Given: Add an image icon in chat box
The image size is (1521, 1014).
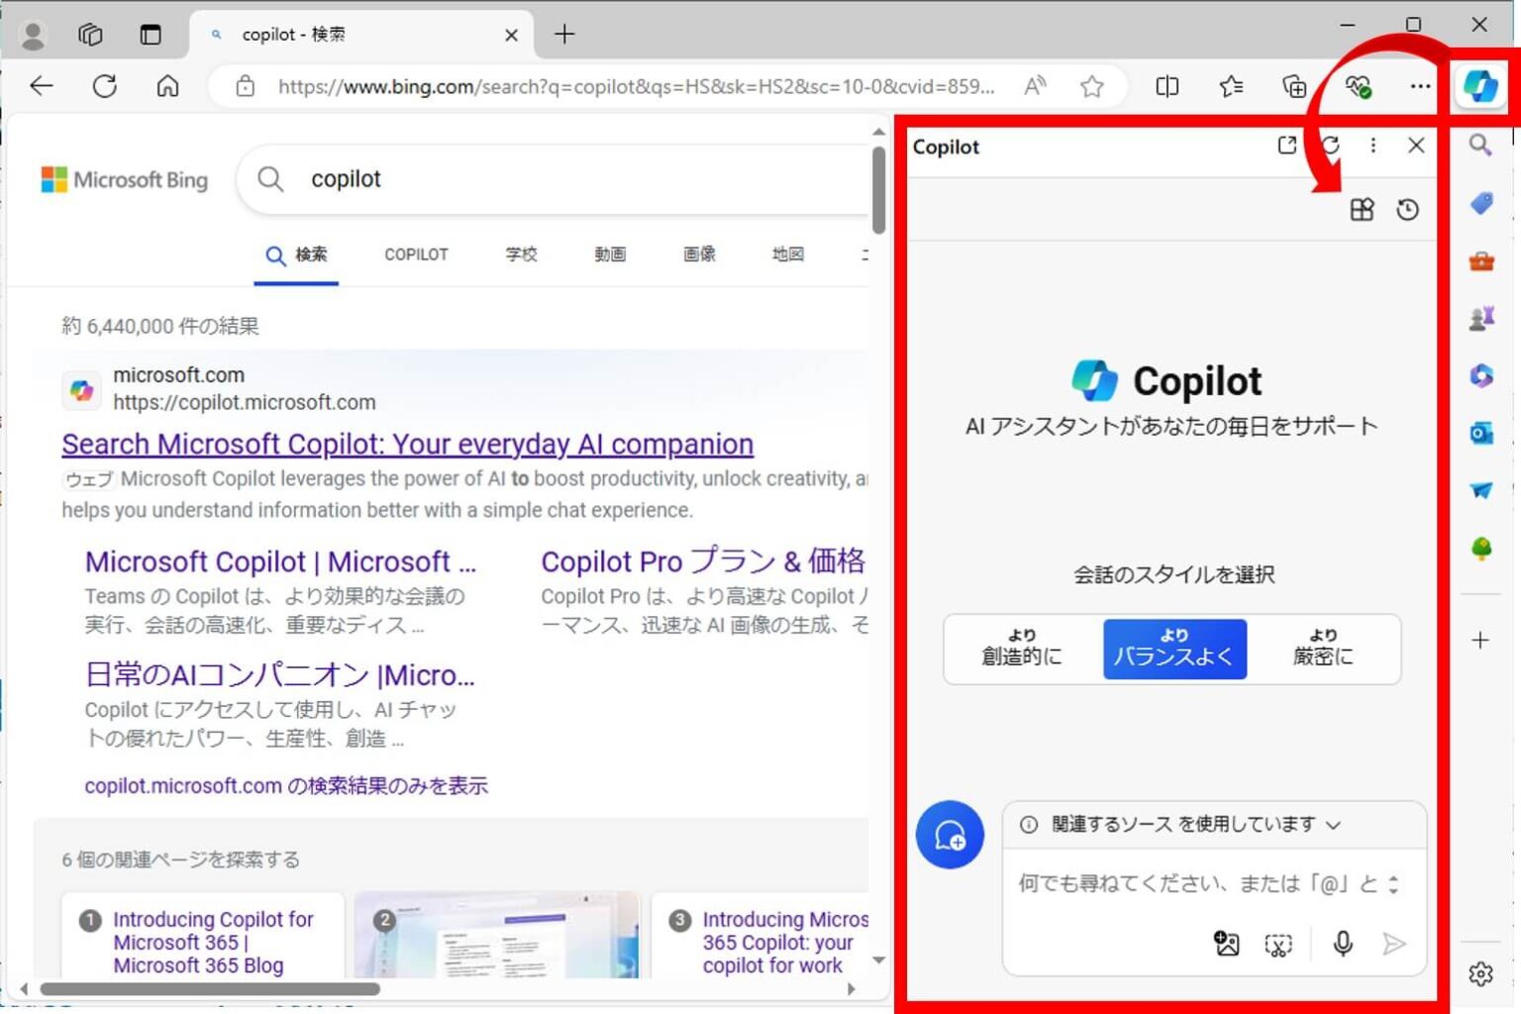Looking at the screenshot, I should (x=1227, y=944).
